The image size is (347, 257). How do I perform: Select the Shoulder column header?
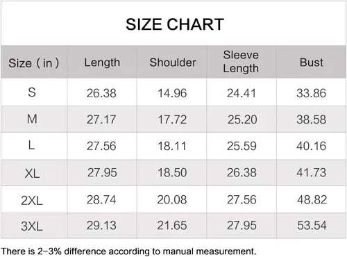pos(173,63)
